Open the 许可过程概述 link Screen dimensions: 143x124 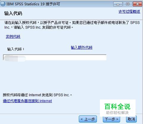click(129, 12)
